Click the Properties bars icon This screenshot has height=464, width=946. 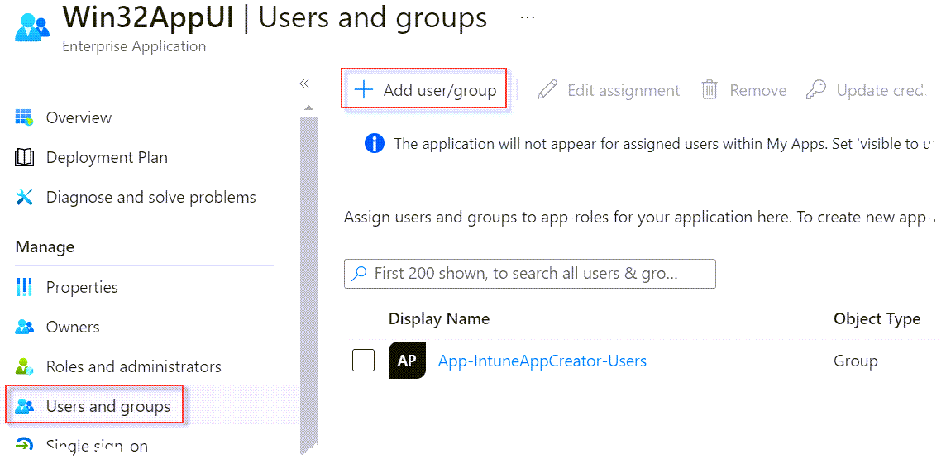tap(25, 287)
